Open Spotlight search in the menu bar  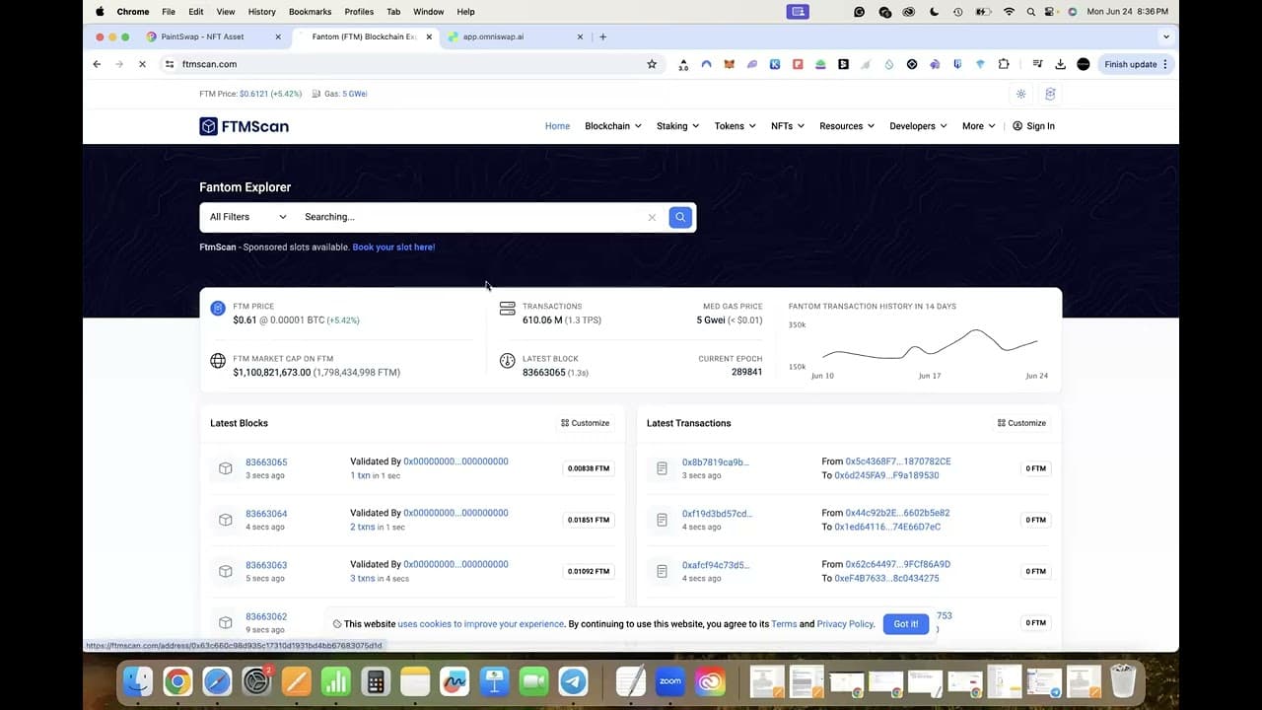pyautogui.click(x=1030, y=12)
